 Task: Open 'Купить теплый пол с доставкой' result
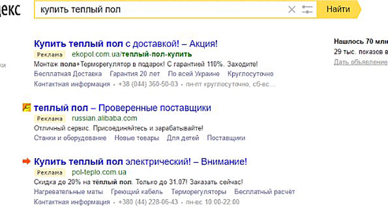(126, 43)
